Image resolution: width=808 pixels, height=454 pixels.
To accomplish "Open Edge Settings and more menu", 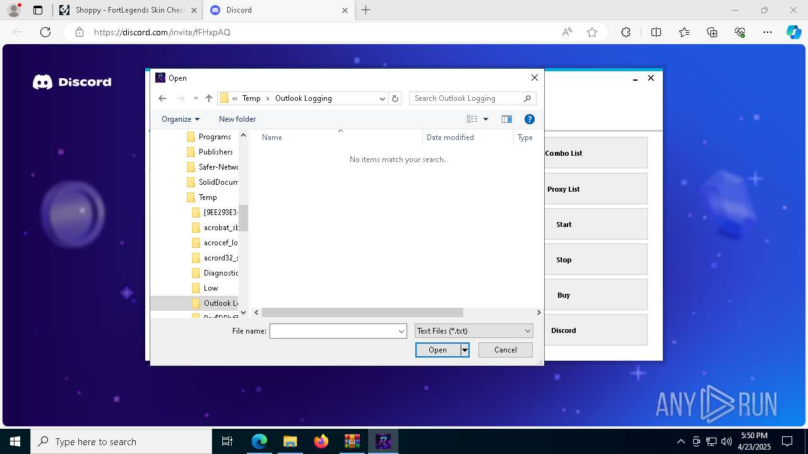I will tap(767, 32).
